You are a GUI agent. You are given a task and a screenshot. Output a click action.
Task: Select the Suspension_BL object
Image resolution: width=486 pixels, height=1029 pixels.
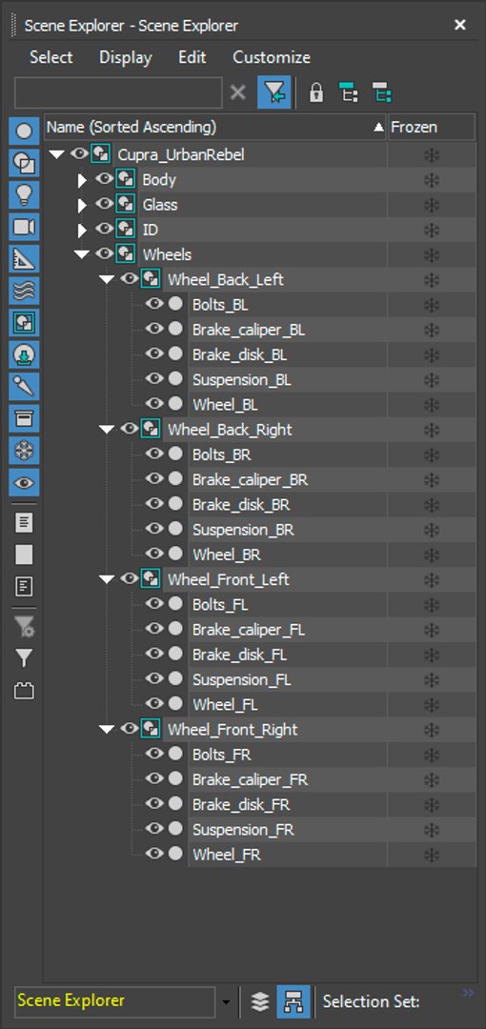point(241,380)
